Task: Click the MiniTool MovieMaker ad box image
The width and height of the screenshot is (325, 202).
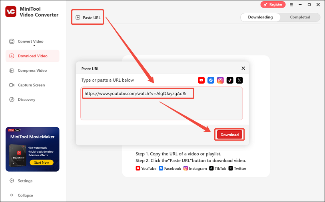Action: tap(18, 155)
